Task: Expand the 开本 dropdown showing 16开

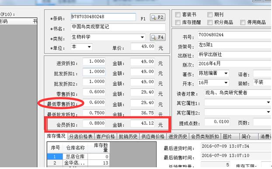Action: [x=226, y=83]
